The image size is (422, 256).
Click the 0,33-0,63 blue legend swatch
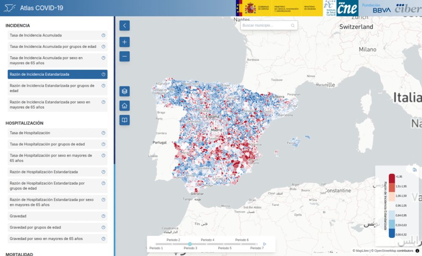click(x=392, y=224)
